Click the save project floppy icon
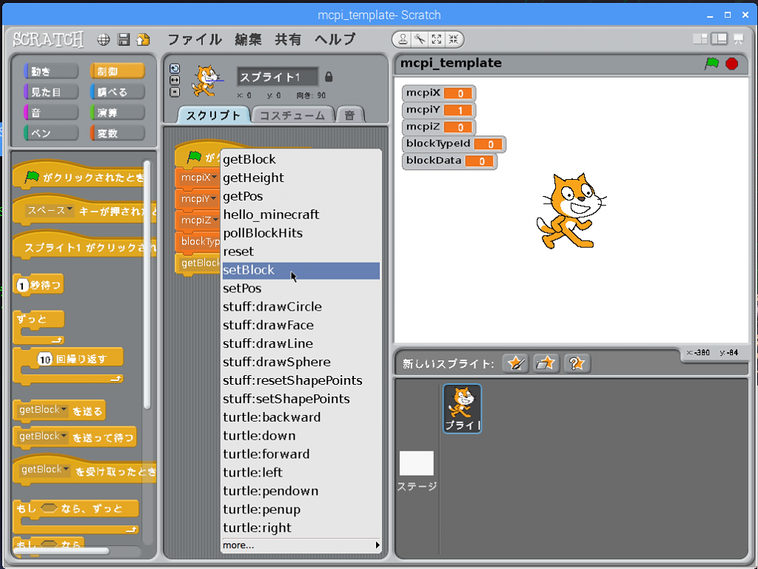Image resolution: width=758 pixels, height=569 pixels. click(x=124, y=39)
